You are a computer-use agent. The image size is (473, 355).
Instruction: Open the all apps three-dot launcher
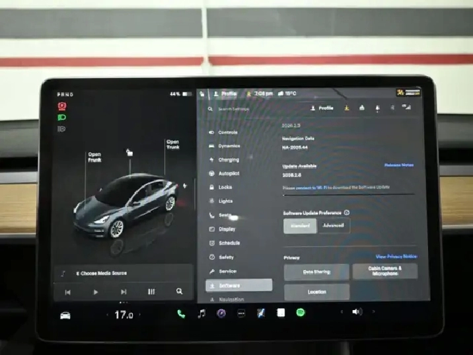click(241, 313)
